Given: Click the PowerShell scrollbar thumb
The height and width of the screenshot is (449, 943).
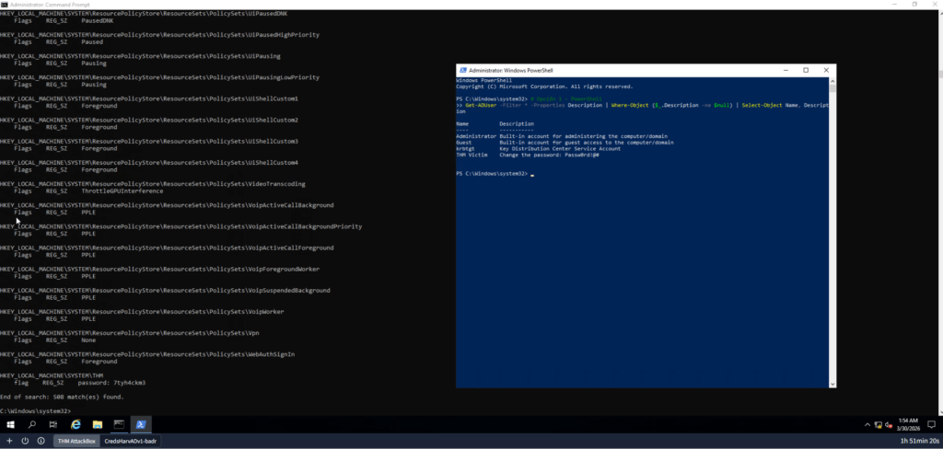Looking at the screenshot, I should click(x=832, y=88).
